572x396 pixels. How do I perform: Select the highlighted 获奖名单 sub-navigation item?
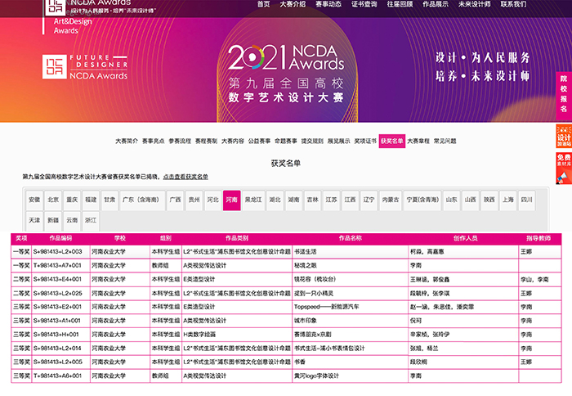coord(392,141)
